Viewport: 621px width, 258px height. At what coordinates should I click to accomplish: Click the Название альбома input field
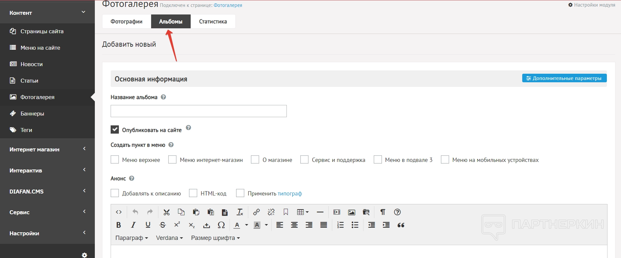[199, 111]
